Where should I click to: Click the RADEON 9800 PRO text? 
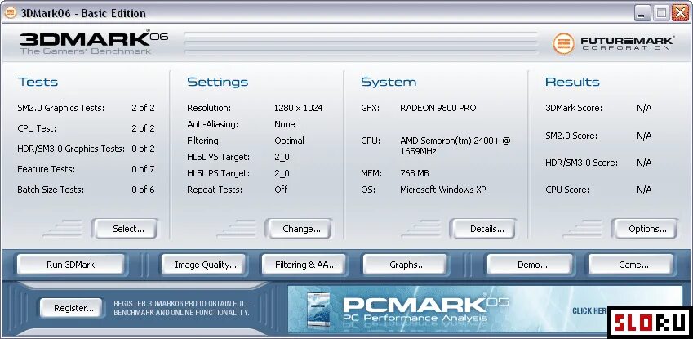coord(438,108)
